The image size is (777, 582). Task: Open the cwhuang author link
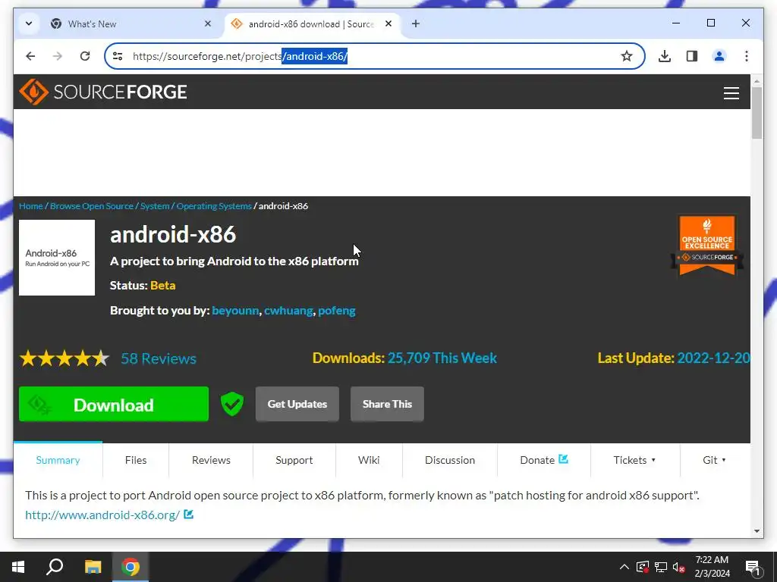pyautogui.click(x=288, y=311)
